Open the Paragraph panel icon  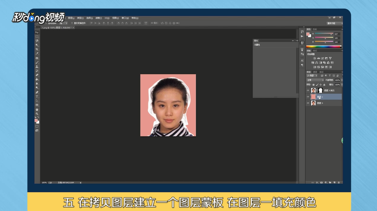click(x=302, y=65)
